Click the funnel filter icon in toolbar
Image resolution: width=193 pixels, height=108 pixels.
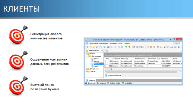[108, 47]
